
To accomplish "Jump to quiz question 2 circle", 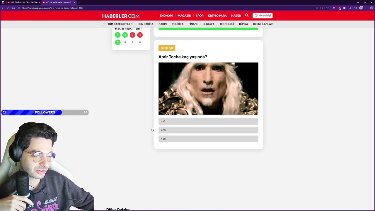I will pyautogui.click(x=125, y=35).
